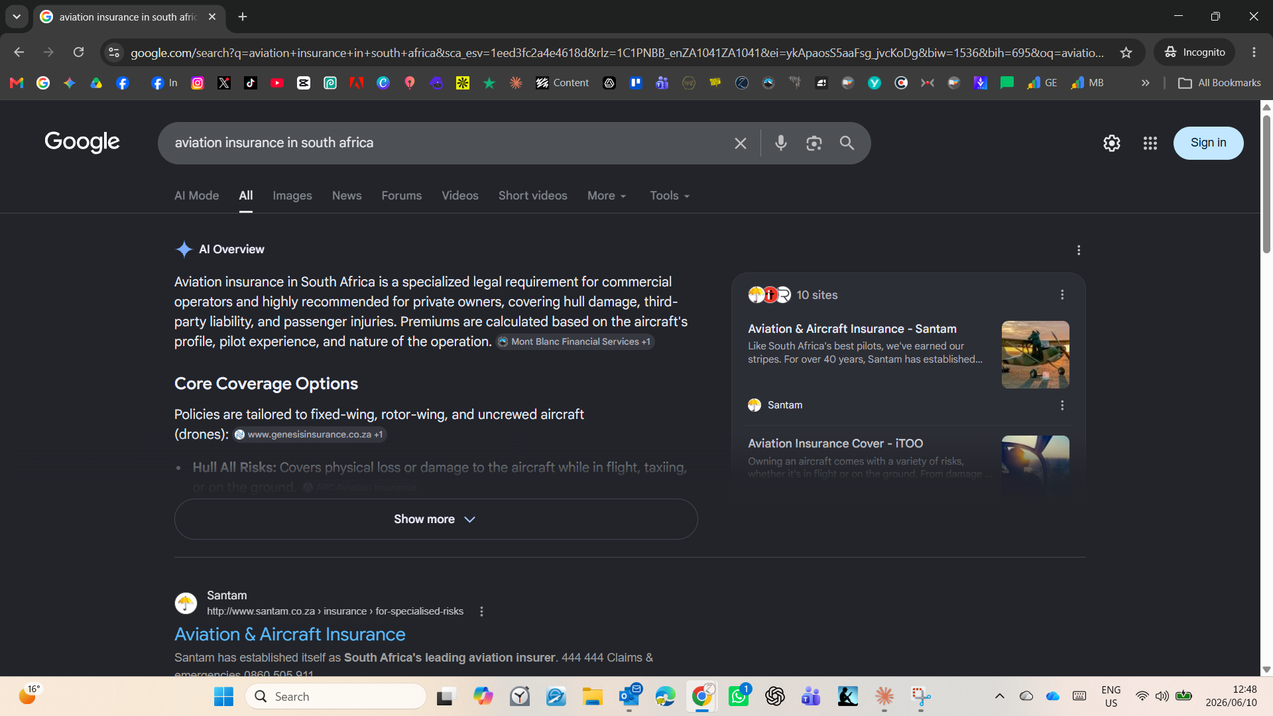Switch to the Forums tab
Screen dimensions: 1273x716
402,196
